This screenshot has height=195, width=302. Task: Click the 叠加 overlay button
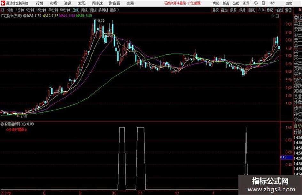(x=224, y=10)
